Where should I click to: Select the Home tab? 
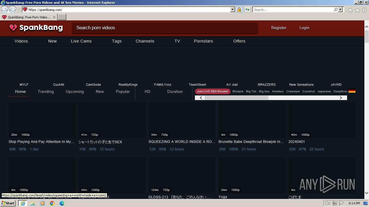[20, 91]
